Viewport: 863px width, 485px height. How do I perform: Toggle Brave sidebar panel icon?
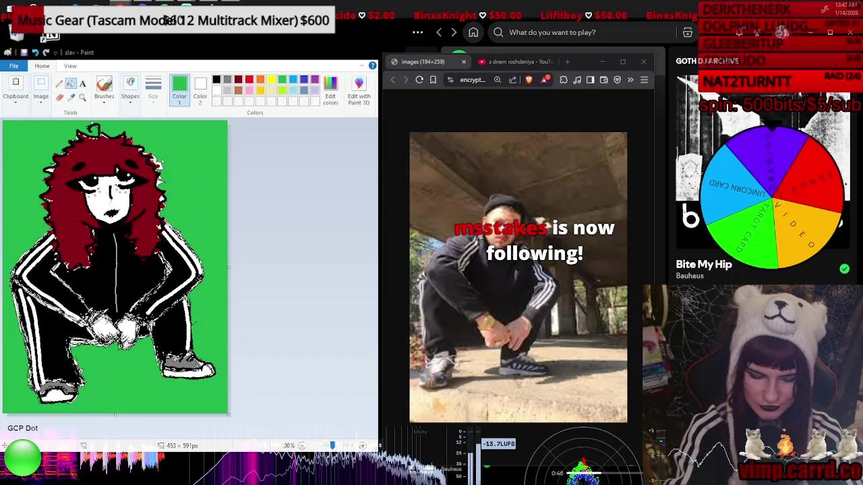[x=591, y=80]
